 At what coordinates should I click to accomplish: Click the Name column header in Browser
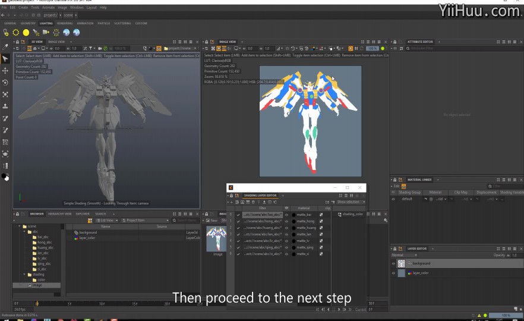[106, 226]
